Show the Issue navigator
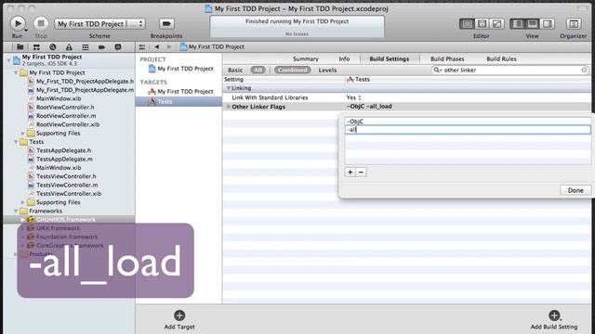595x334 pixels. [69, 47]
